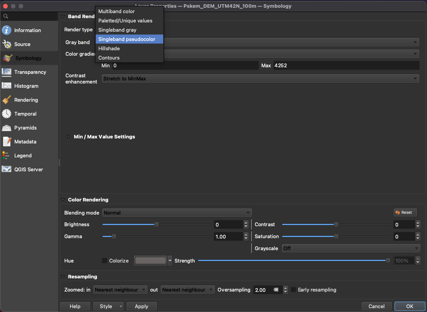Image resolution: width=427 pixels, height=312 pixels.
Task: Open the Contrast enhancement dropdown
Action: (260, 78)
